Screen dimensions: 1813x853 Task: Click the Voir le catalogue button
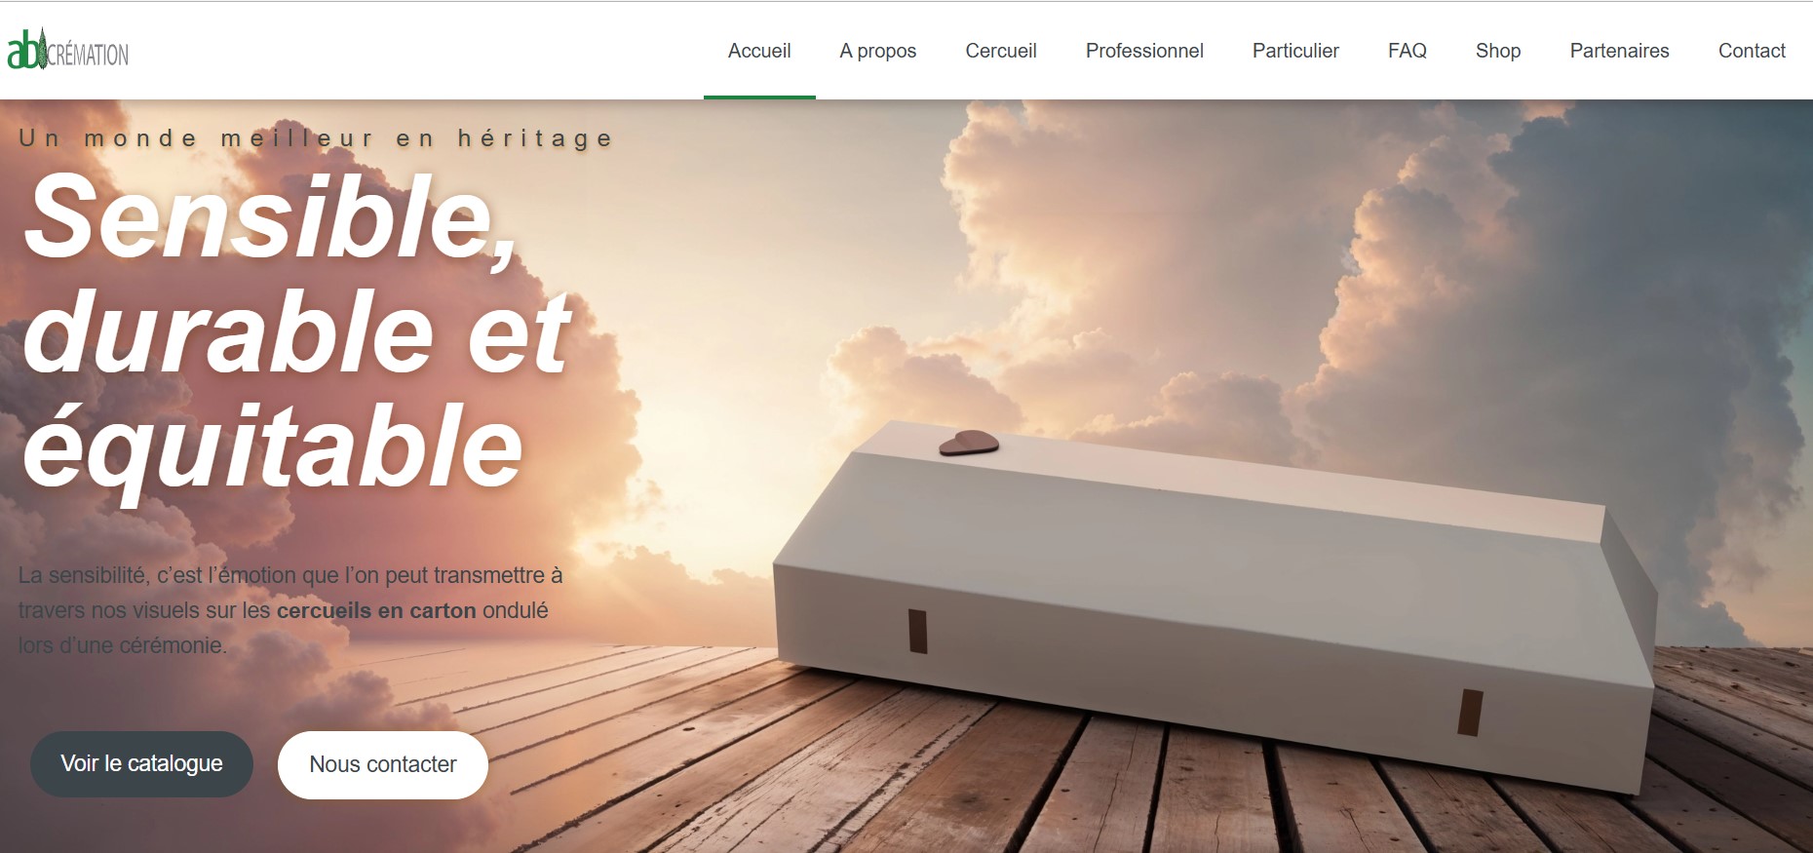point(141,764)
